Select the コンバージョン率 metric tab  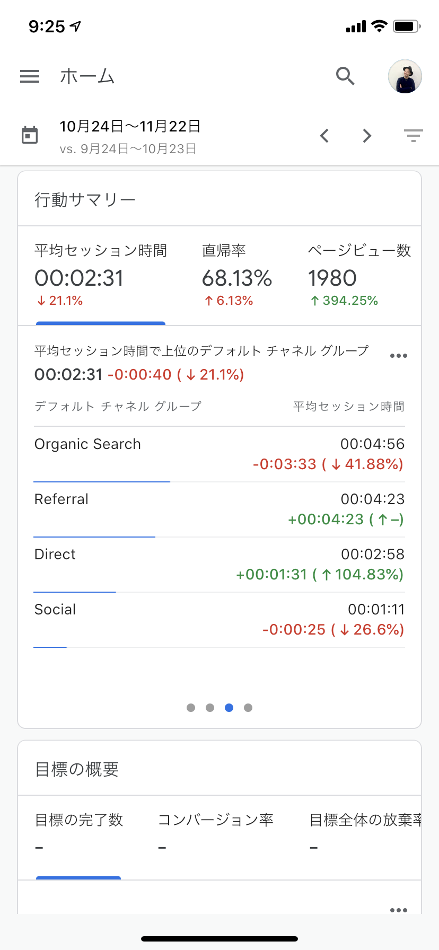(215, 832)
